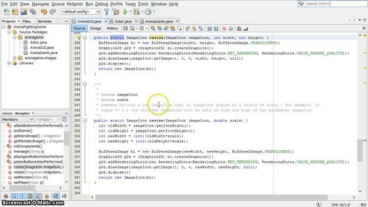Image resolution: width=368 pixels, height=207 pixels.
Task: Click the greyed-out Redo arrow icon
Action: coord(53,11)
